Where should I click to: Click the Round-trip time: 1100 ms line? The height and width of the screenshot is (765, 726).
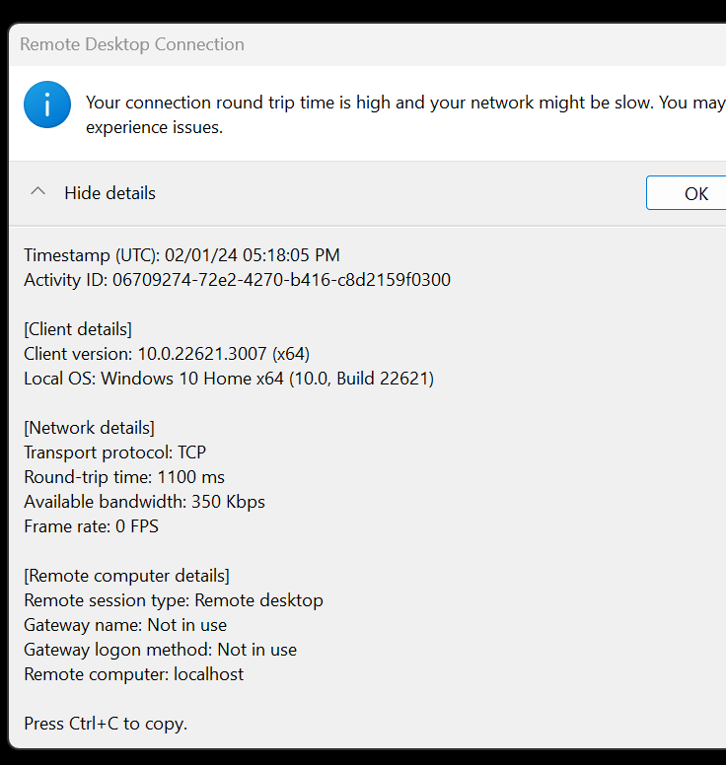(124, 477)
